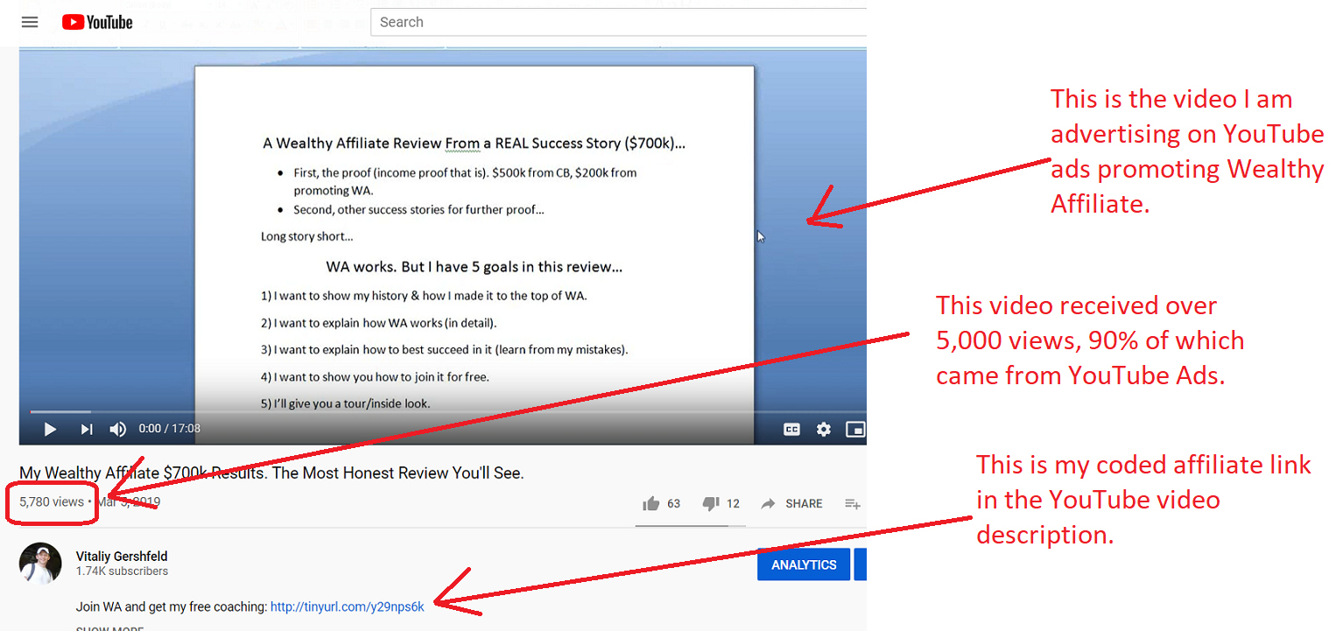Open the ANALYTICS button
This screenshot has height=631, width=1343.
point(804,564)
